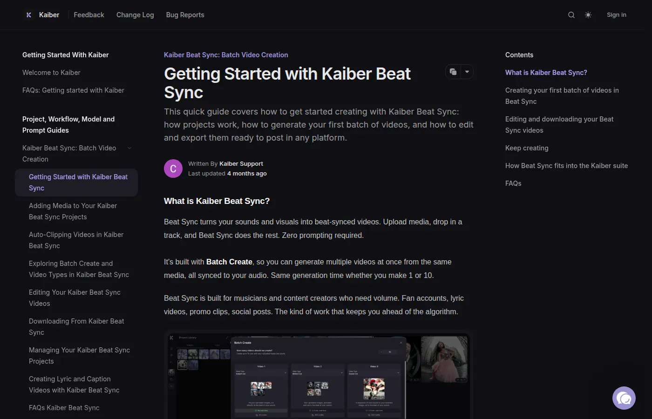Click 'Project, Workflow, Model and Prompt Guides' heading
Screen dimensions: 652x419
click(68, 125)
